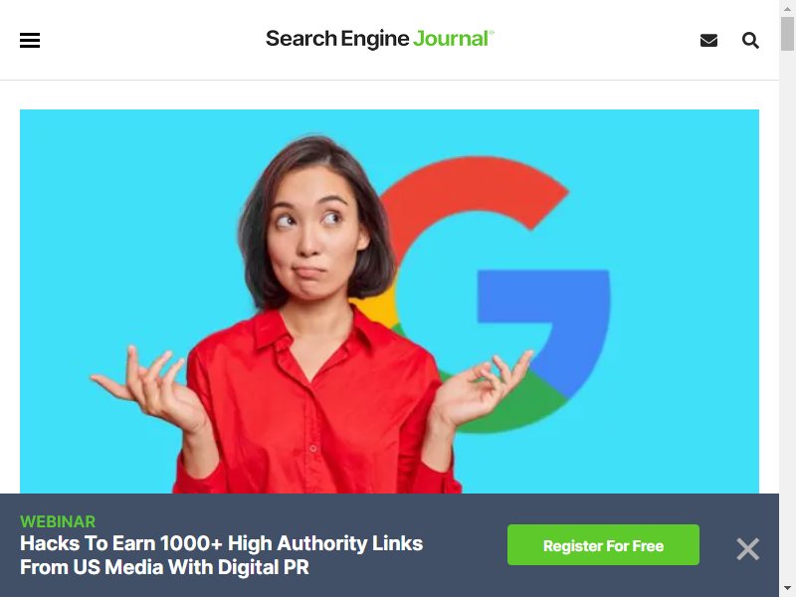Dismiss the webinar banner with X
This screenshot has height=597, width=796.
(x=748, y=549)
